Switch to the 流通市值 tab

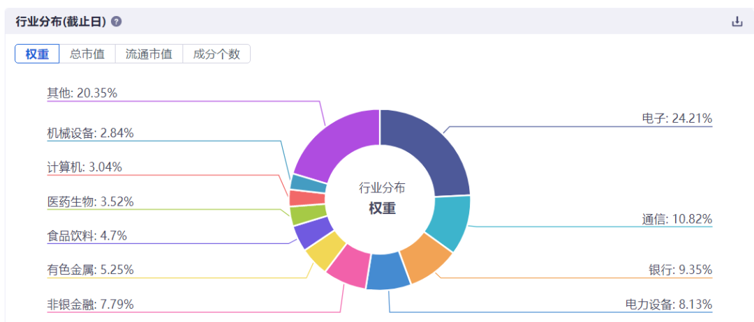(149, 54)
